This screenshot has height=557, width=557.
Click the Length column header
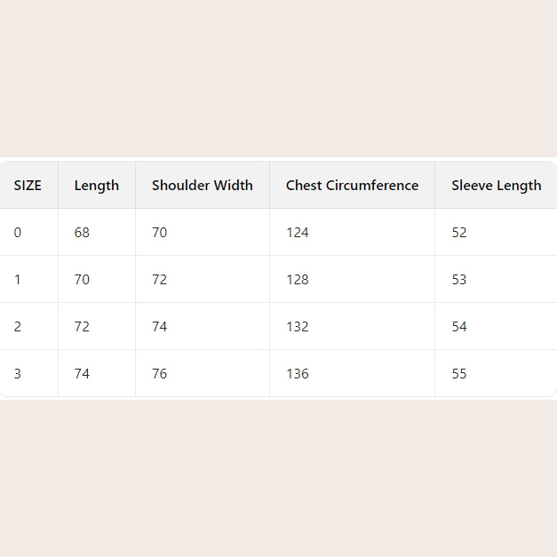(x=96, y=186)
